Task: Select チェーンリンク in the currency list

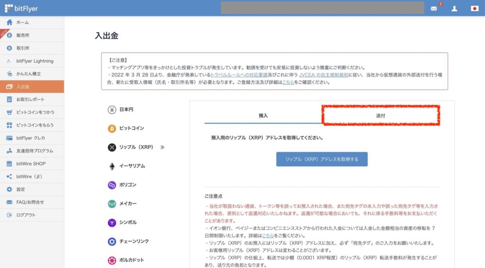Action: tap(134, 242)
